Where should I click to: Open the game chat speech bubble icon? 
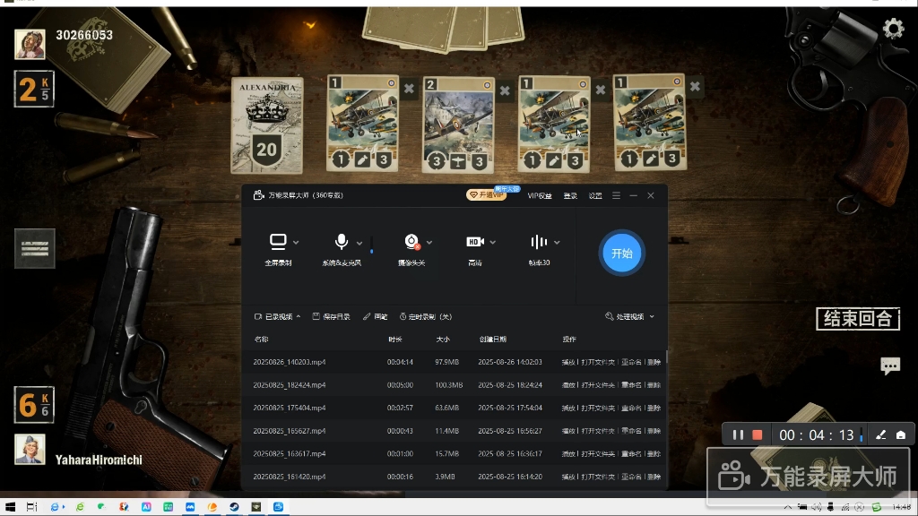click(x=890, y=366)
